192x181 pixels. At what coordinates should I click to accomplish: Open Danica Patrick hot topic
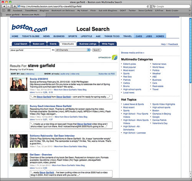[159, 120]
